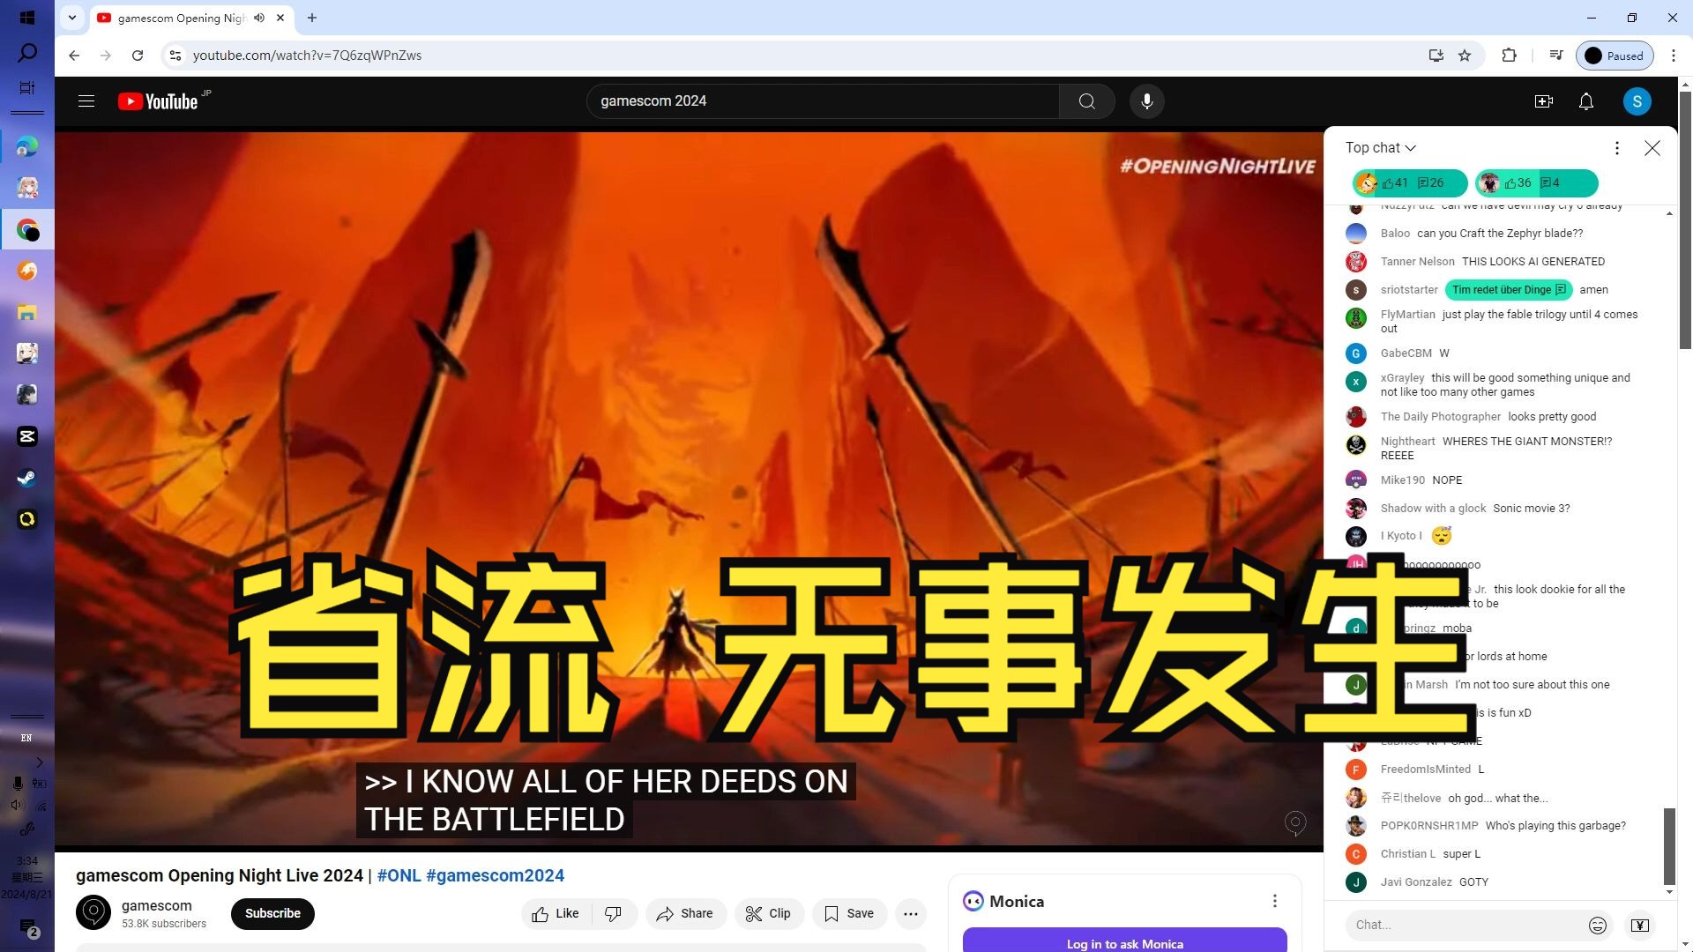Expand hidden system tray icons chevron
Screen dimensions: 1693x952
click(x=39, y=762)
